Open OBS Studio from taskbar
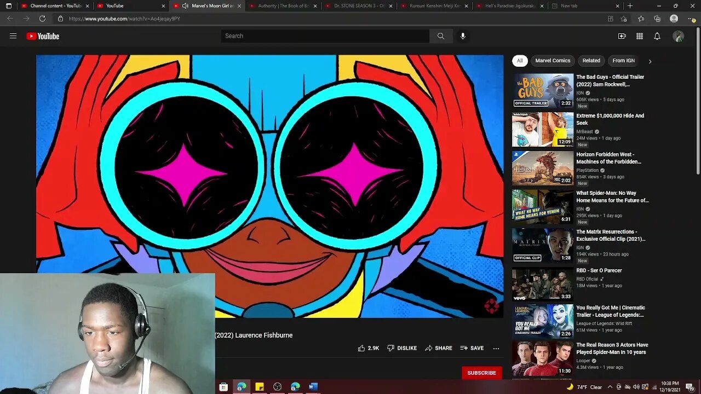 278,387
